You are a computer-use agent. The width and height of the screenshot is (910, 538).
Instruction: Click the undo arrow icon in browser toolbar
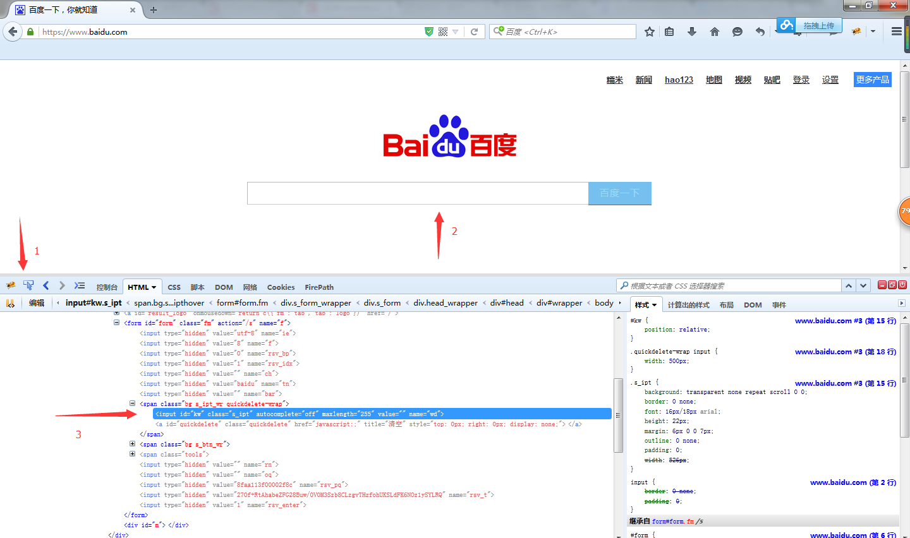pyautogui.click(x=760, y=32)
